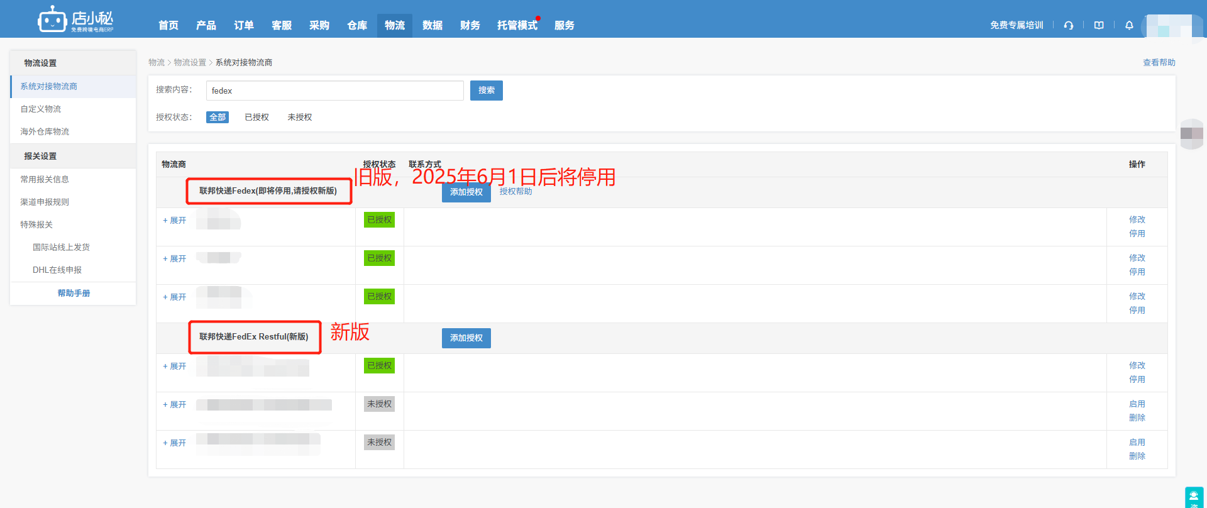This screenshot has width=1207, height=508.
Task: Click 启用 for first 未授权 Restful account
Action: [1137, 404]
